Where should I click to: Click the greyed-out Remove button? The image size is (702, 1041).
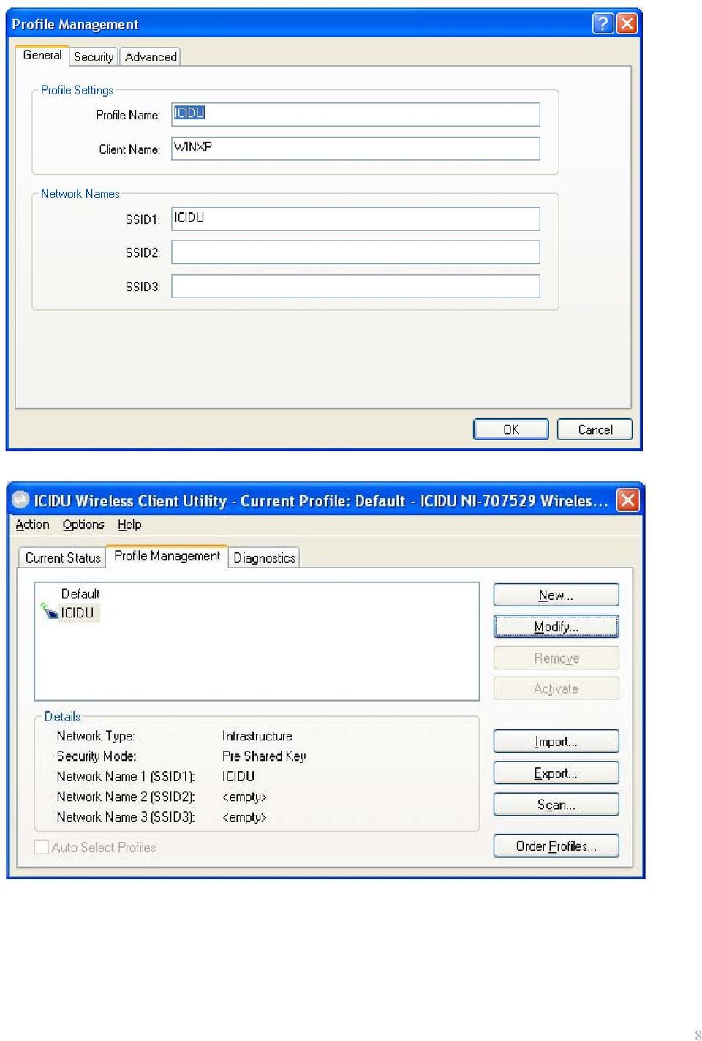click(556, 658)
